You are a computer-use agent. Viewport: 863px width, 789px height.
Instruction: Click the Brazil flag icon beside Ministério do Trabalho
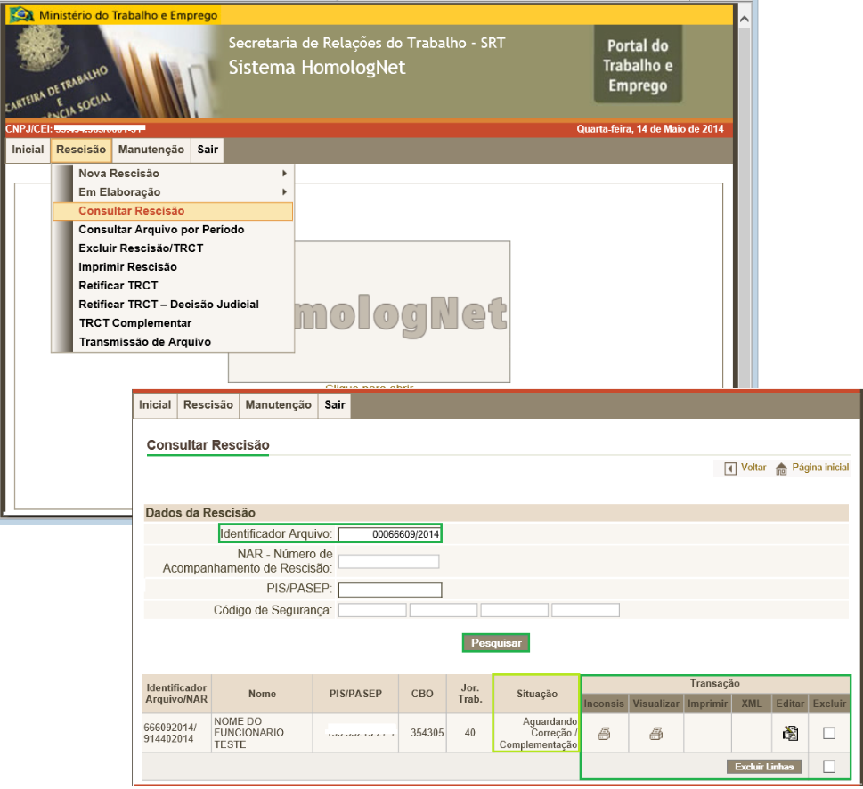tap(21, 14)
